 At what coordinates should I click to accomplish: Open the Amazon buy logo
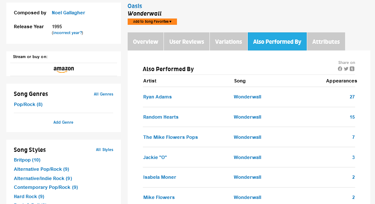click(64, 69)
